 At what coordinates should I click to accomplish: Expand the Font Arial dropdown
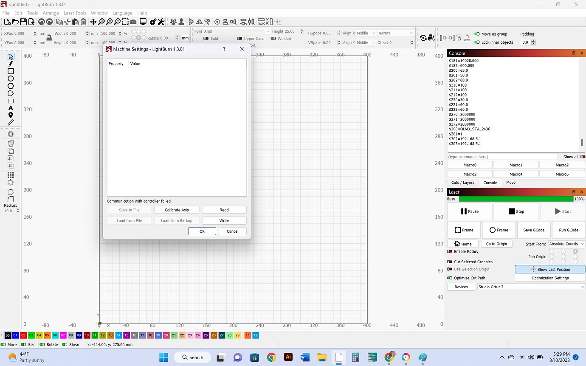237,31
